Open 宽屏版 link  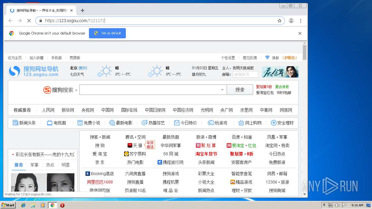[75, 58]
